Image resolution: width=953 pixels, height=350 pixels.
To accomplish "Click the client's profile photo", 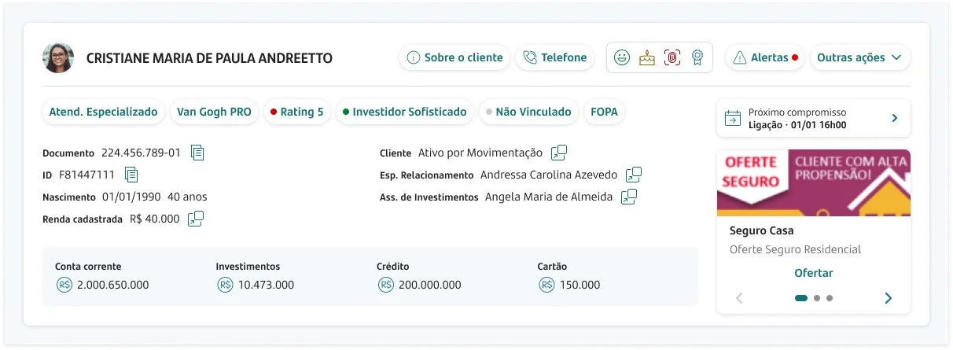I will click(x=58, y=57).
